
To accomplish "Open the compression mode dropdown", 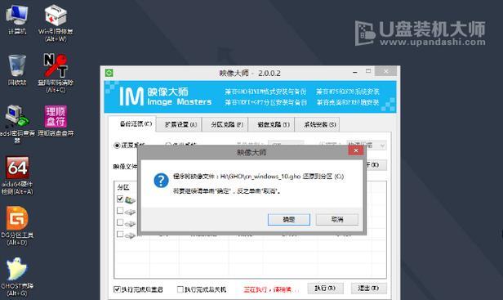I will (x=367, y=146).
